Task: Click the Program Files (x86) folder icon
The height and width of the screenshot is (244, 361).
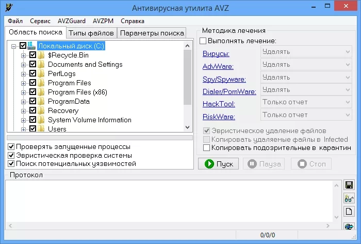Action: 41,92
